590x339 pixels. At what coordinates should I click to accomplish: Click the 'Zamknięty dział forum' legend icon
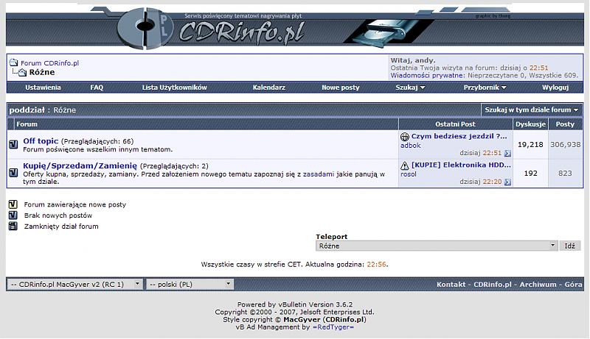13,226
